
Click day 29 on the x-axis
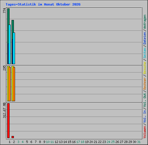point(130,142)
